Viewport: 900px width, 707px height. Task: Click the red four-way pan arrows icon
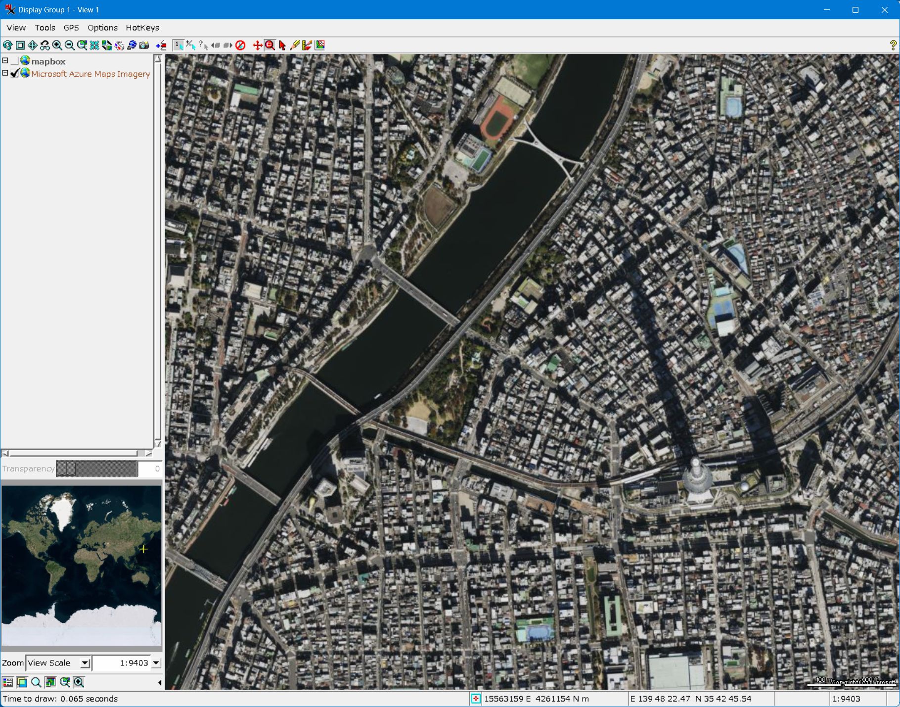257,46
